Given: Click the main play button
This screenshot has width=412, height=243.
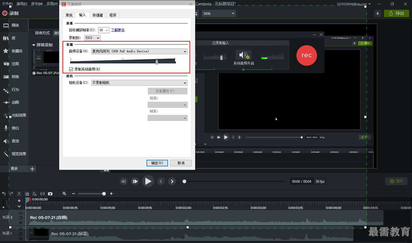Looking at the screenshot, I should point(148,181).
